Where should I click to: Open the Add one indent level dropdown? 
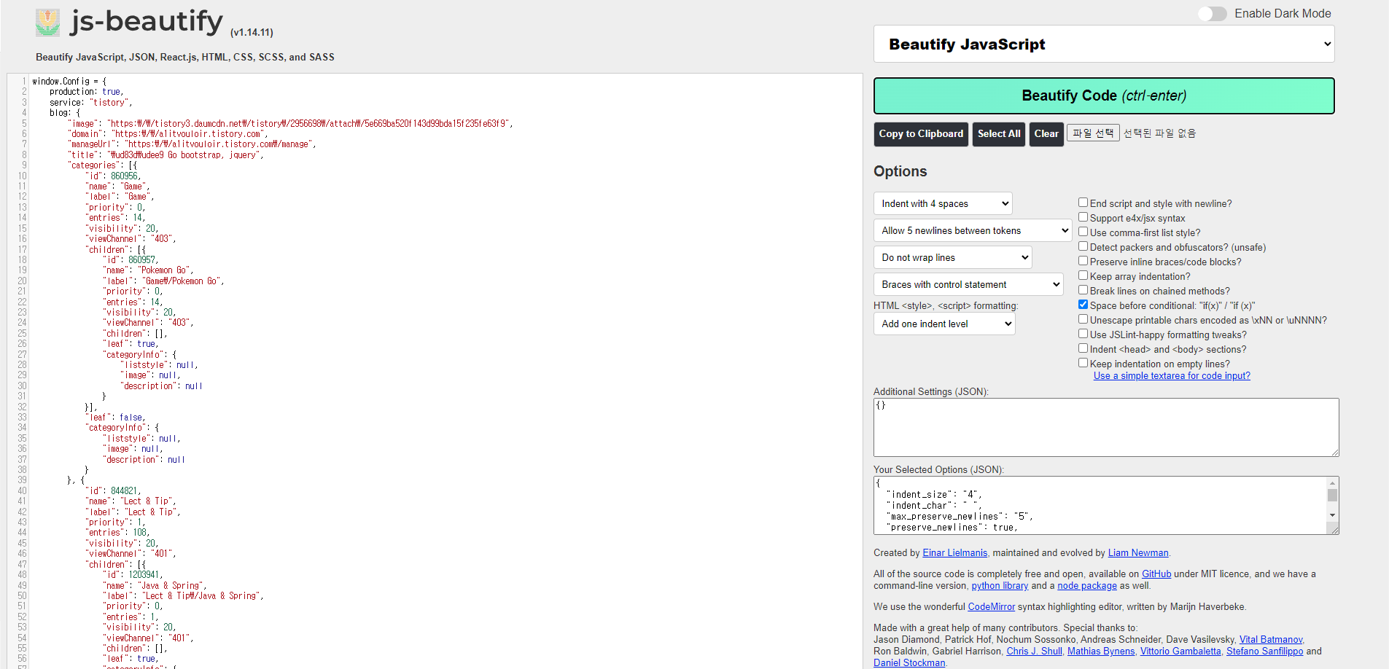(944, 324)
